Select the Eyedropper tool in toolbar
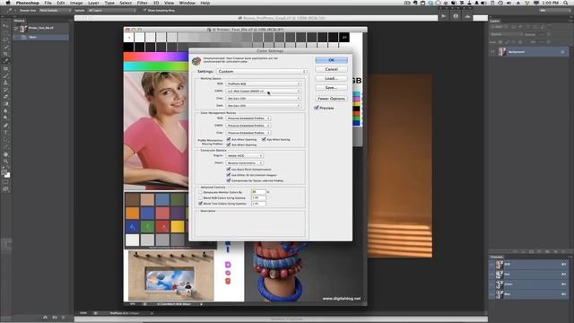The height and width of the screenshot is (323, 574). (5, 61)
